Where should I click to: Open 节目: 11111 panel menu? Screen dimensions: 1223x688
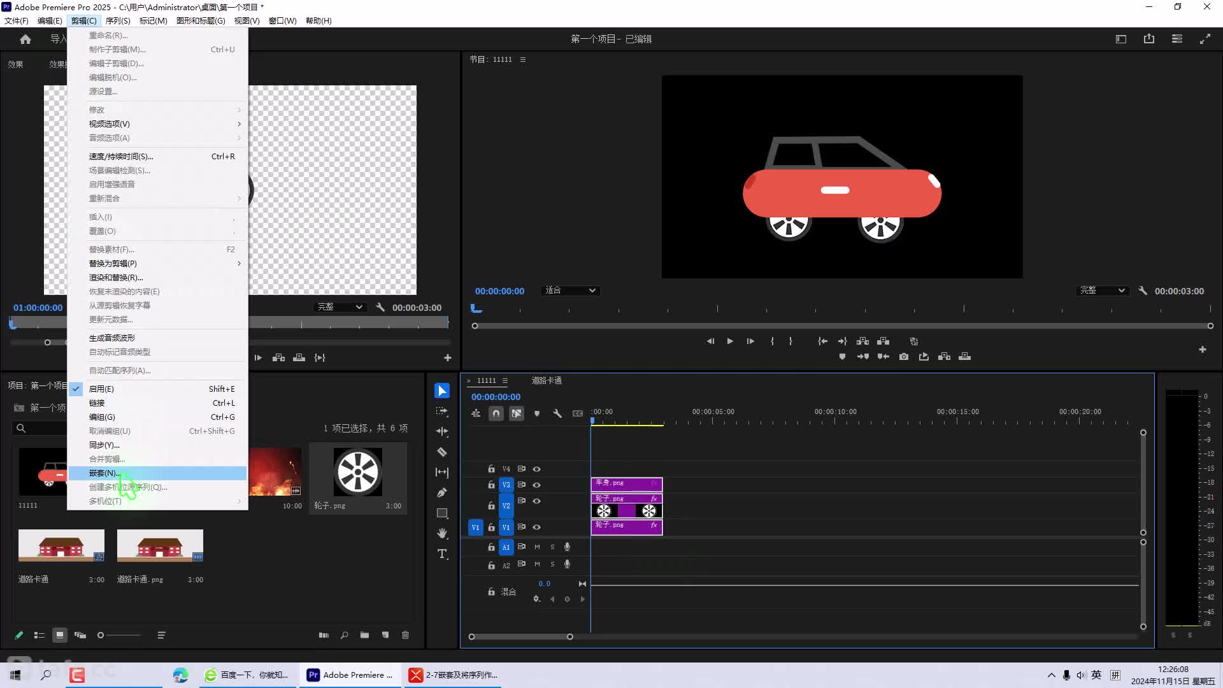tap(523, 59)
